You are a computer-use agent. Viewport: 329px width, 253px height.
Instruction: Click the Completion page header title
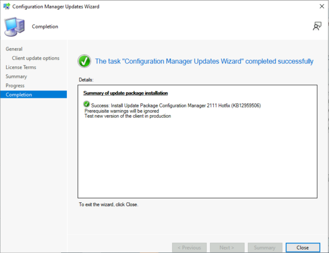pyautogui.click(x=45, y=27)
